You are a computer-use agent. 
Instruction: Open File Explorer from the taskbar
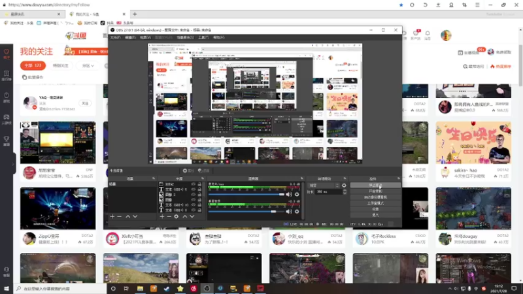[x=140, y=289]
